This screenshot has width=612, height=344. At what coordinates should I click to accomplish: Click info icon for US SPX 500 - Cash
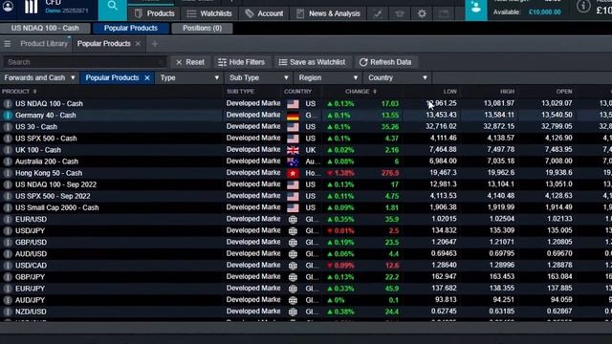coord(8,139)
